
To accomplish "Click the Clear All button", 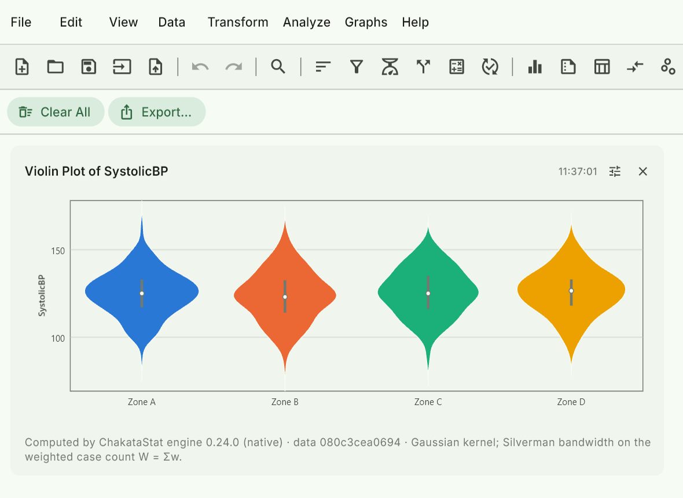I will click(x=56, y=112).
